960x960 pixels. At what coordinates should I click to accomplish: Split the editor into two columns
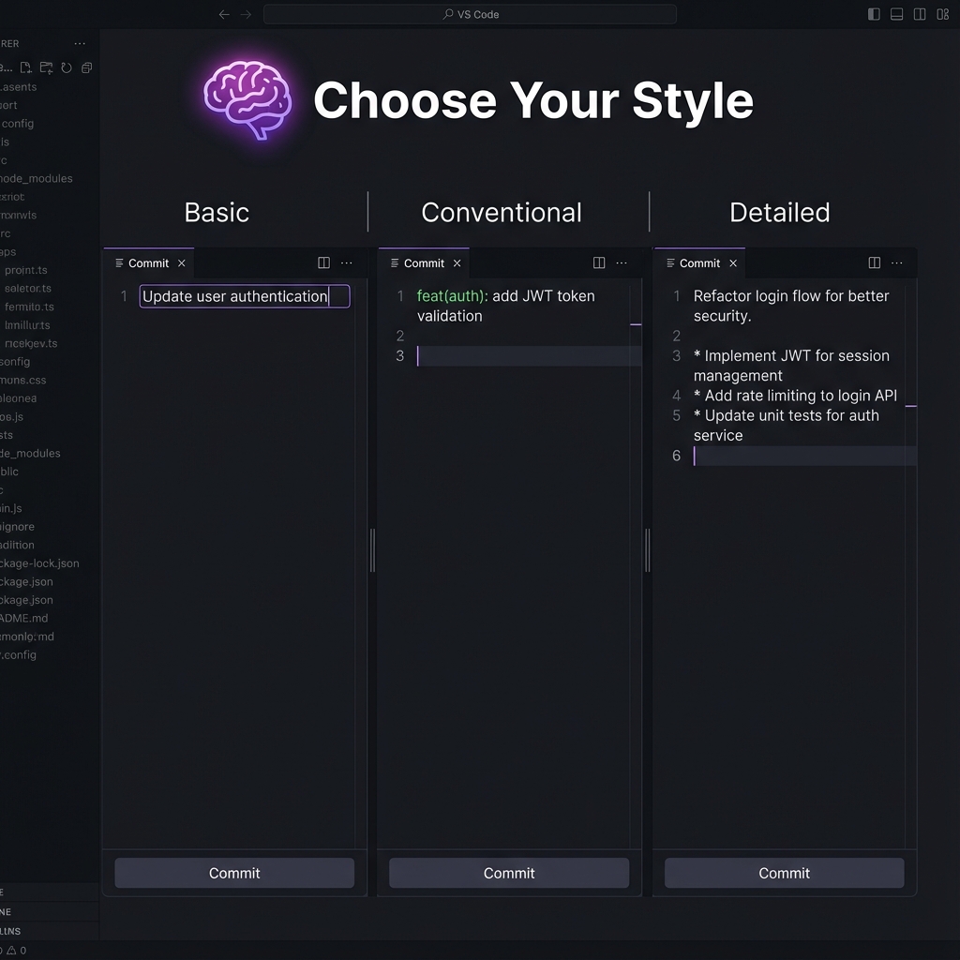click(920, 14)
